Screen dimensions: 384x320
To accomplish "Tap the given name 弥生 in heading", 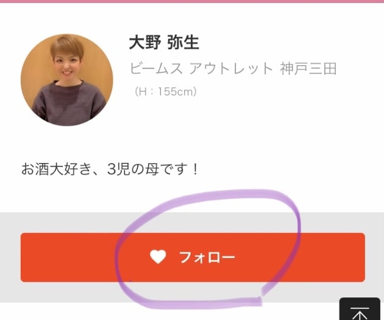I will pos(183,43).
